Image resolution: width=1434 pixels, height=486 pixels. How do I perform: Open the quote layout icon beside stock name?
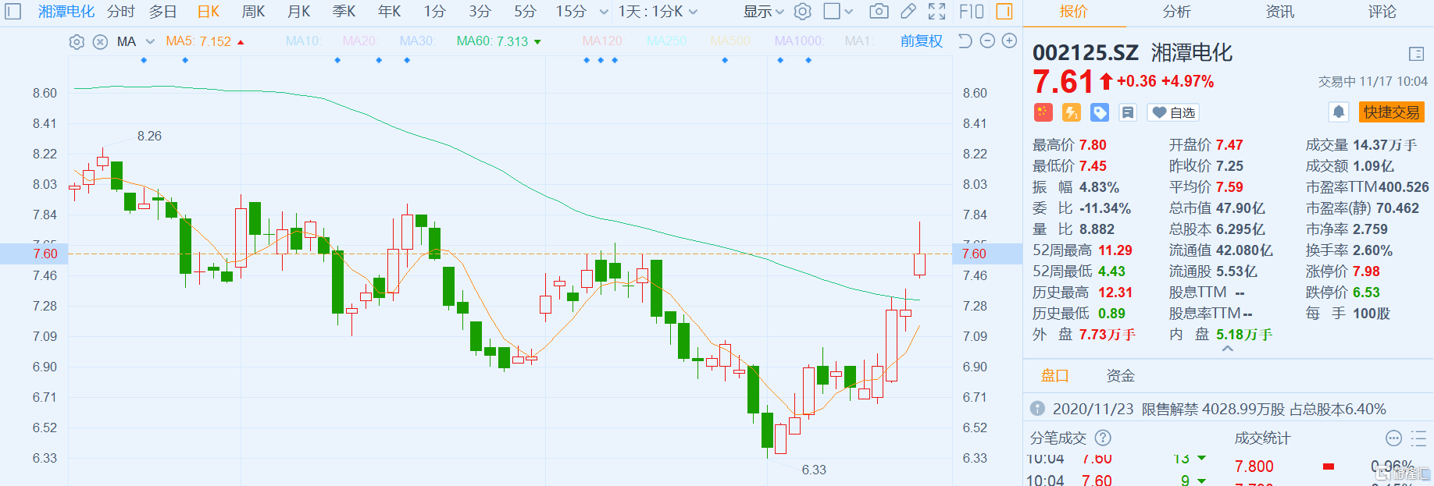click(1416, 54)
